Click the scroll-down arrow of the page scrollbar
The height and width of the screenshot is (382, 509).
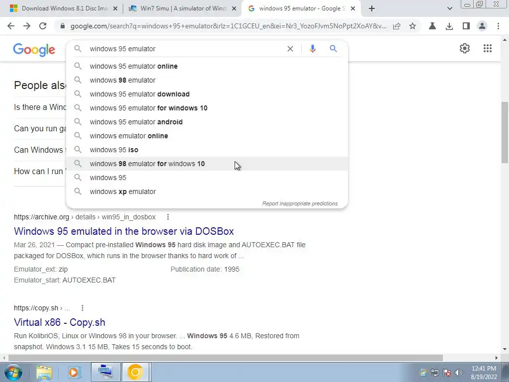(505, 350)
